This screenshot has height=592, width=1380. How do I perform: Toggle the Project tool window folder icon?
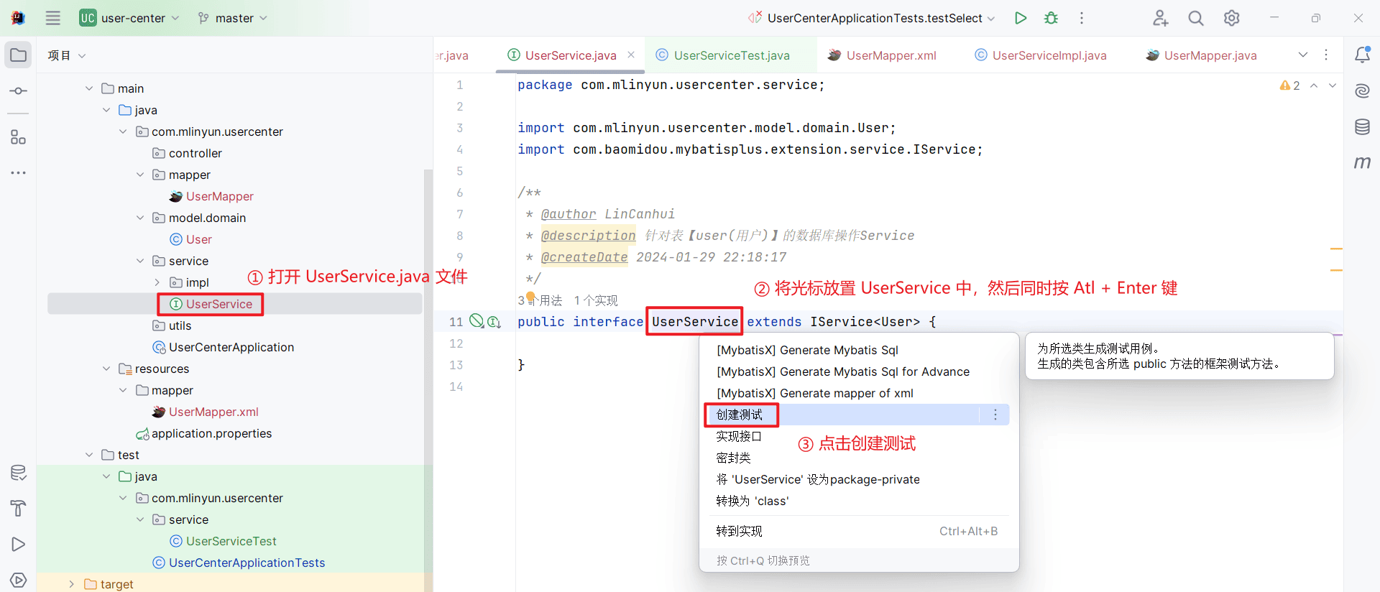click(x=19, y=55)
